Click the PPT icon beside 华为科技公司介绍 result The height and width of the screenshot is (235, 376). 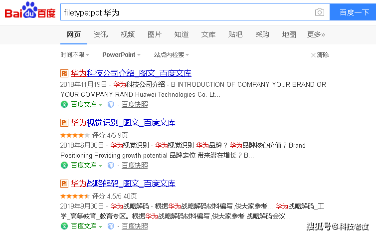(64, 73)
